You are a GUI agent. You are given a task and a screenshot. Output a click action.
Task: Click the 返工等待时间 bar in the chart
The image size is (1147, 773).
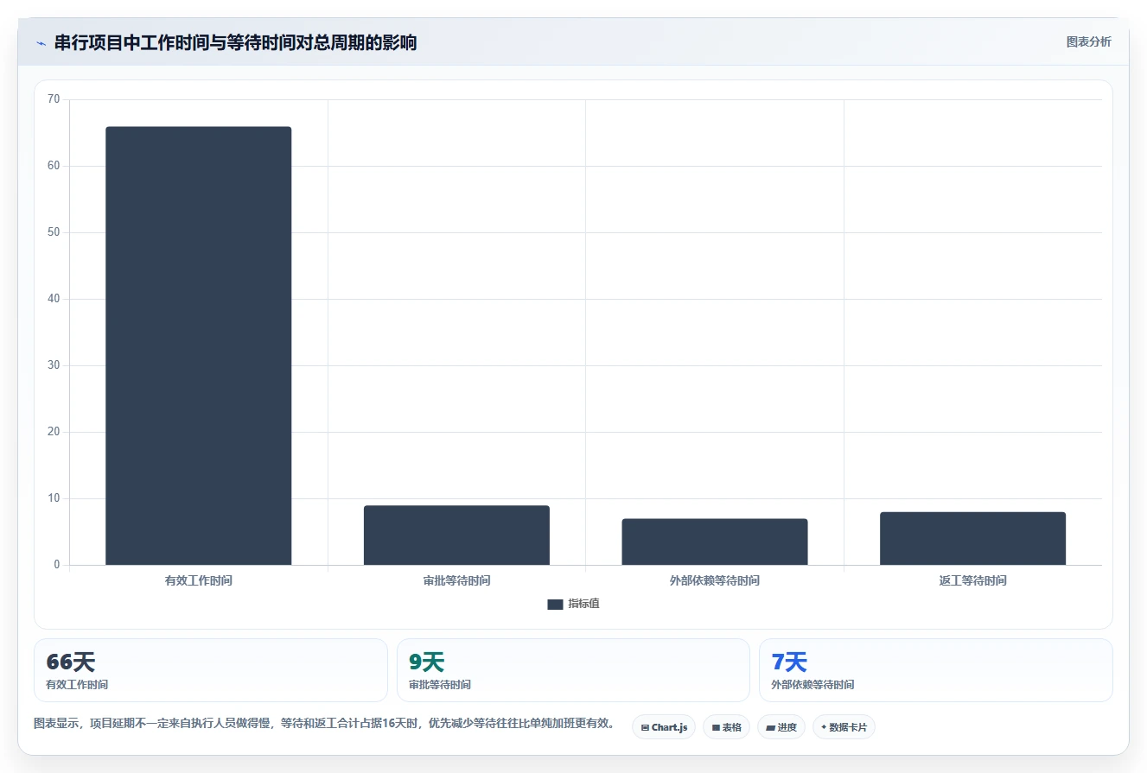[x=972, y=538]
